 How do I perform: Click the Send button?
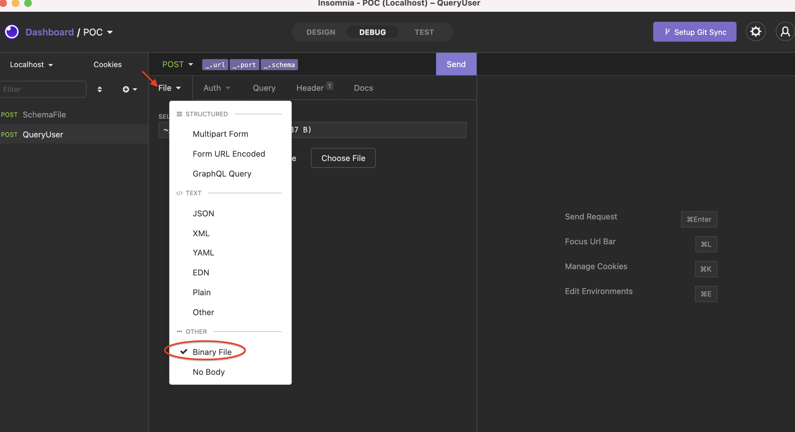[456, 64]
